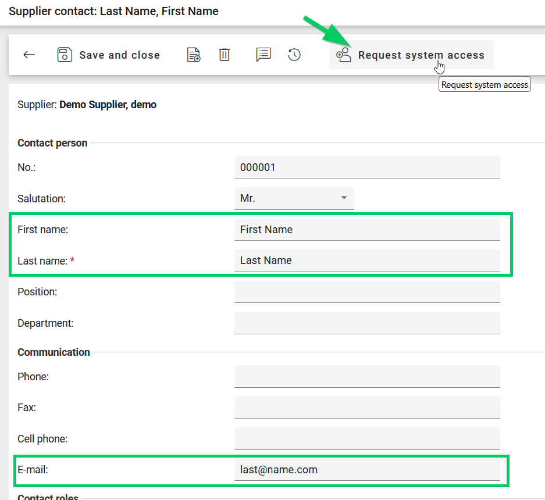545x500 pixels.
Task: Click the Request system access button
Action: tap(411, 55)
